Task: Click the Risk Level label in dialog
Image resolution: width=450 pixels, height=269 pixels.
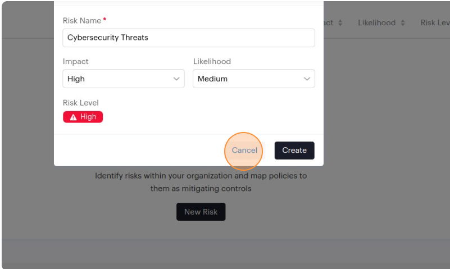Action: coord(81,103)
